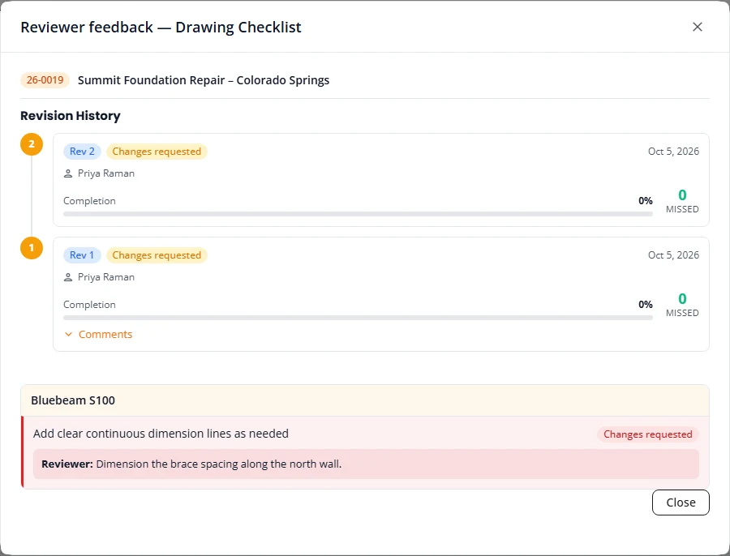Click Summit Foundation Repair – Colorado Springs title
Viewport: 730px width, 556px height.
pyautogui.click(x=204, y=80)
